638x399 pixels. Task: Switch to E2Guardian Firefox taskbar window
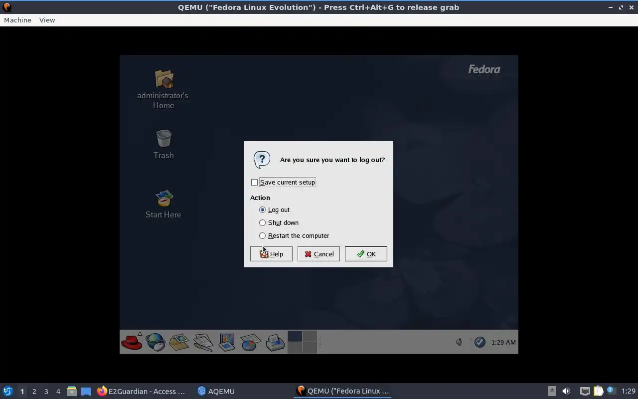coord(142,391)
